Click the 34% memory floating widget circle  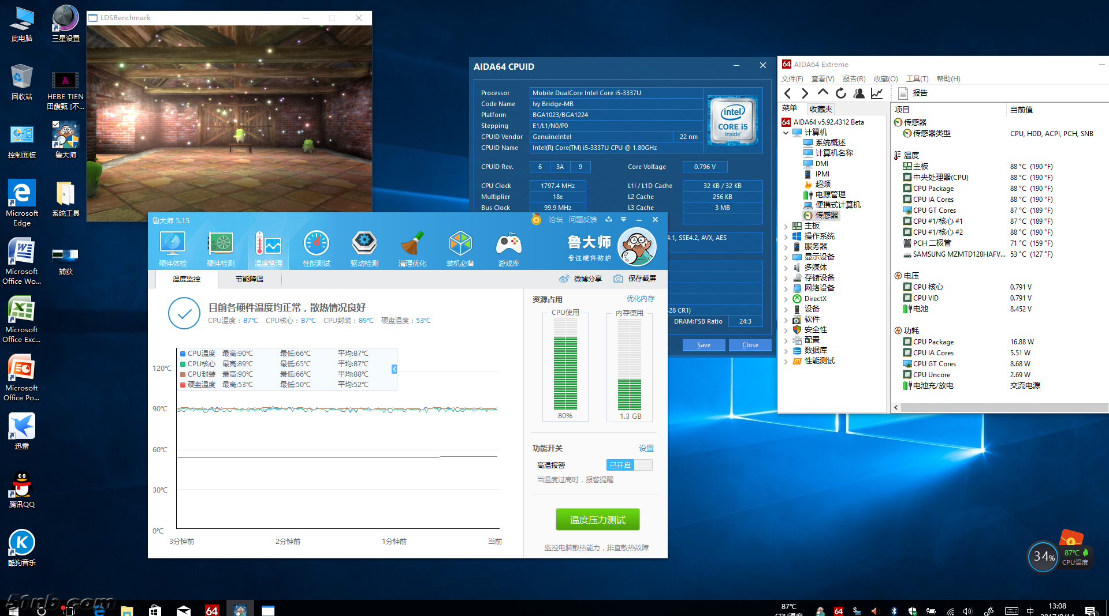(1043, 557)
